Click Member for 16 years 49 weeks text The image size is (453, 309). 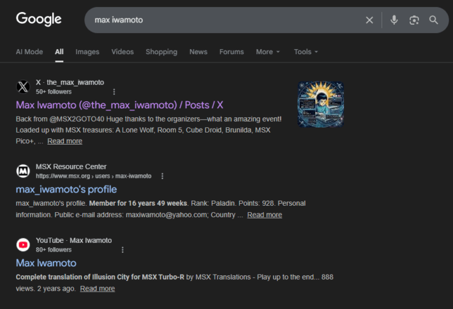coord(138,203)
